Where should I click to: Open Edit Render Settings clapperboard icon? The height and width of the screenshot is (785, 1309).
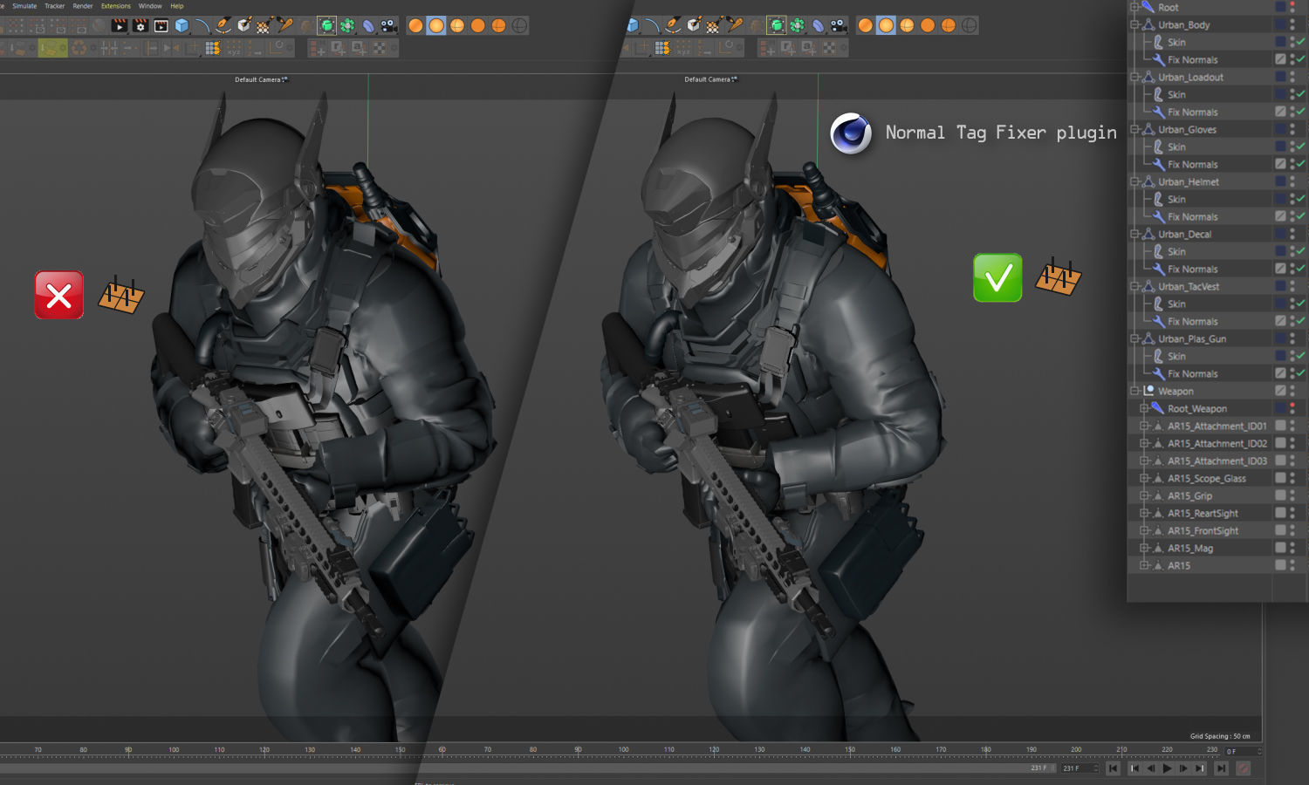(x=140, y=26)
